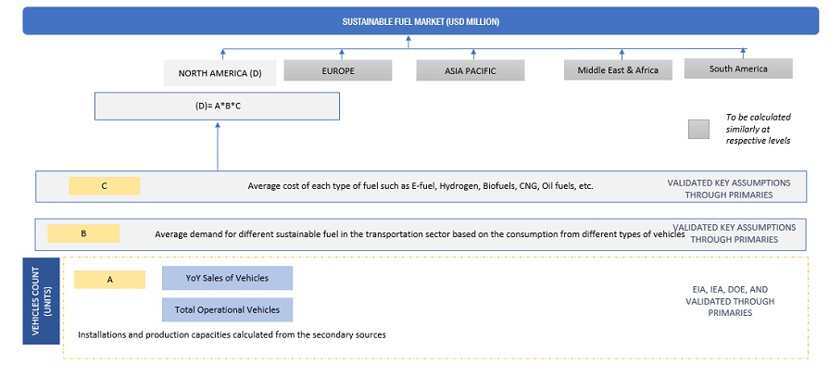Choose the Middle East & Africa box

[618, 69]
